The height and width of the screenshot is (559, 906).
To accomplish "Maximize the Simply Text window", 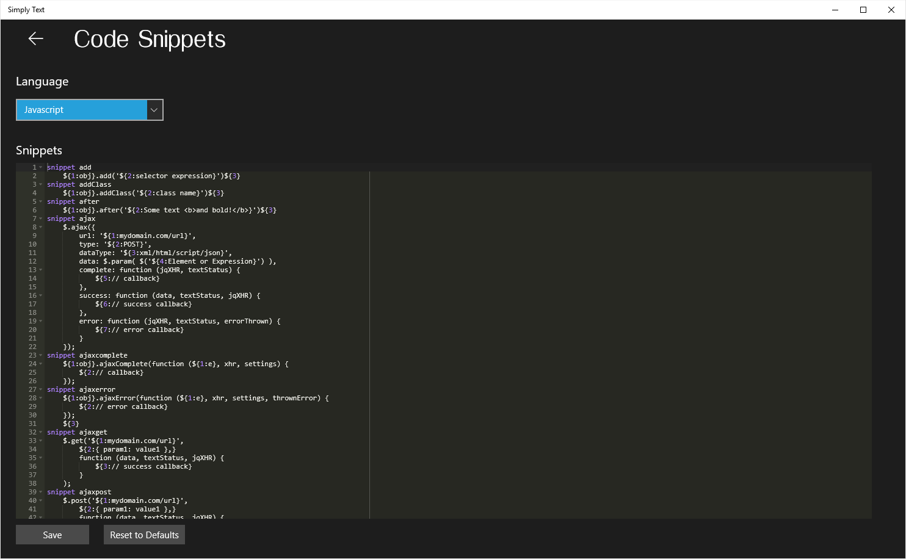I will (x=863, y=10).
